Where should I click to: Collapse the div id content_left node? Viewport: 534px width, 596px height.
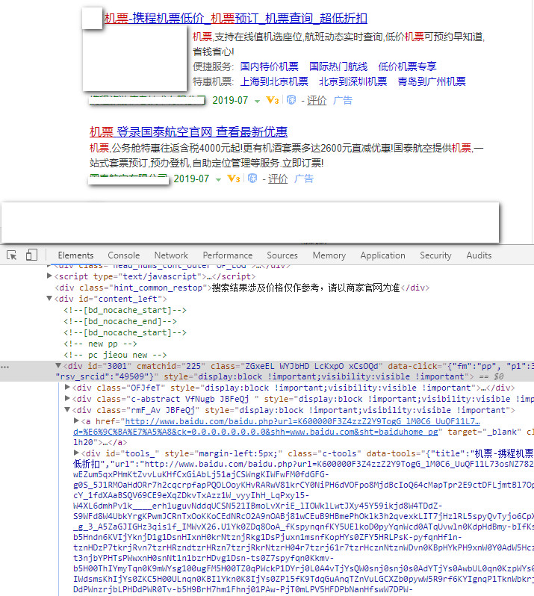(49, 299)
